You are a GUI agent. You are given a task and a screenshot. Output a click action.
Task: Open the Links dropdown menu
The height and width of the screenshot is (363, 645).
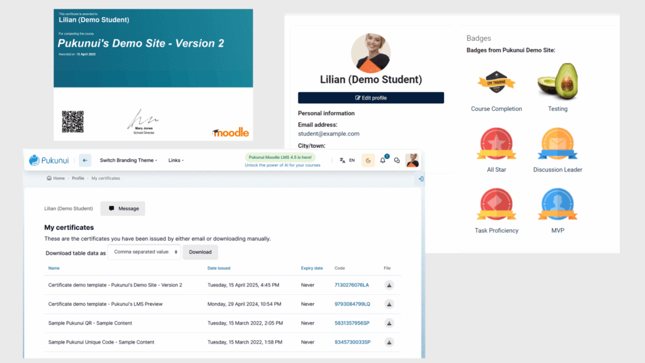tap(176, 161)
